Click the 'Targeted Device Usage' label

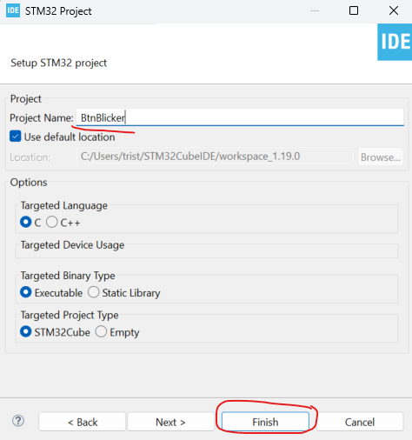point(72,245)
